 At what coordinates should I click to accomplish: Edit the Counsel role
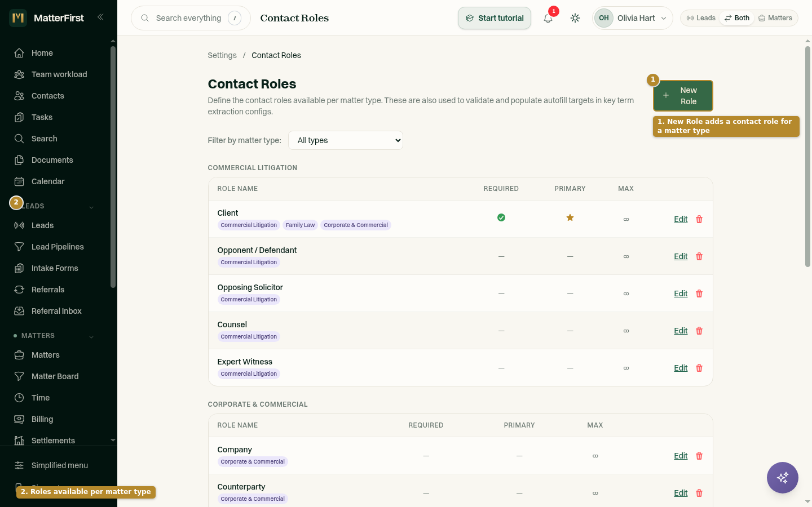[x=681, y=331]
